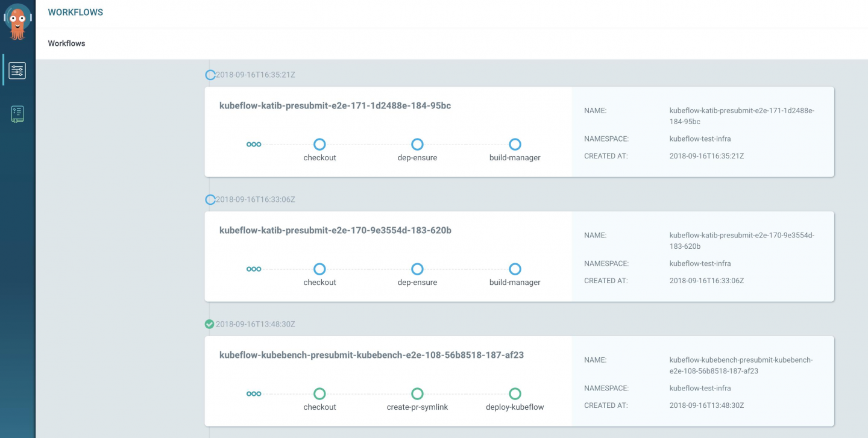Select dep-ensure node in katib-171 workflow
The height and width of the screenshot is (438, 868).
click(x=417, y=145)
